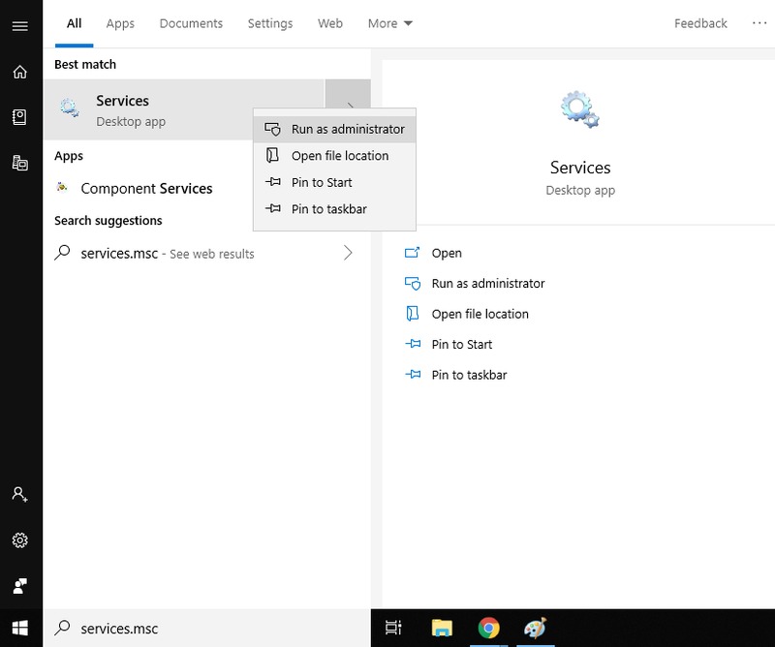775x647 pixels.
Task: Switch to the Documents search tab
Action: click(191, 23)
